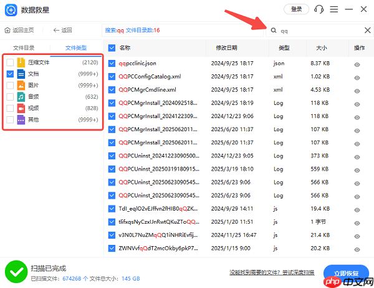Select the v3N0L7NuZMqQQ1iNHRiEvfij file name
The height and width of the screenshot is (288, 374).
coord(158,235)
